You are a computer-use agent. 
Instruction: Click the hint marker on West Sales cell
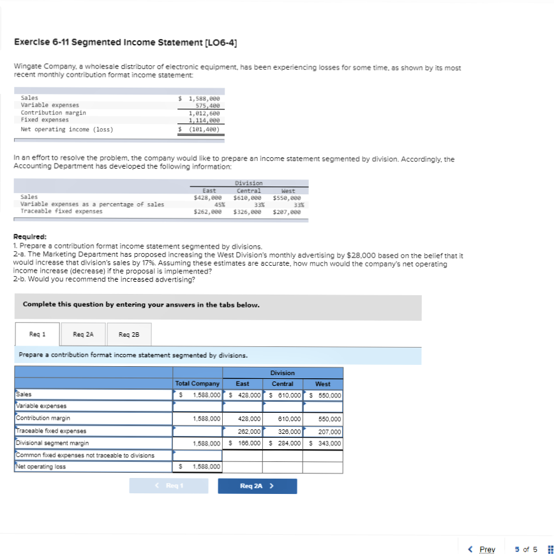[x=305, y=393]
